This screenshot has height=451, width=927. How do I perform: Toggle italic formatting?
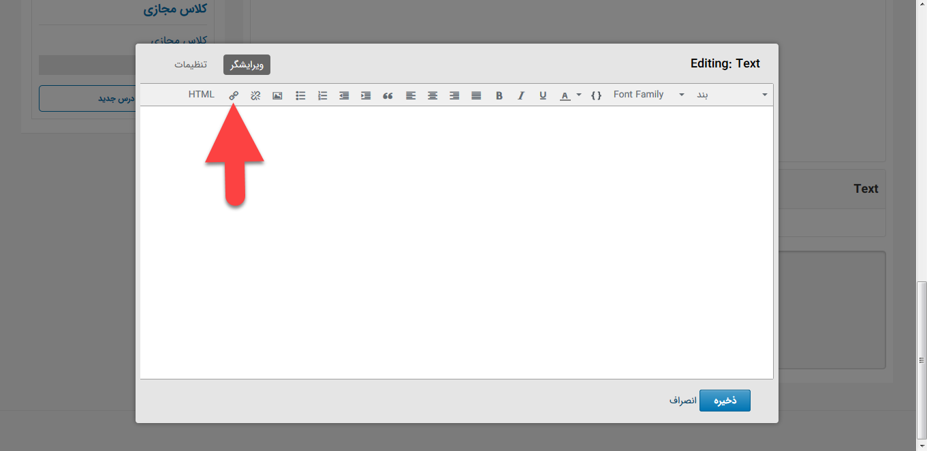521,95
